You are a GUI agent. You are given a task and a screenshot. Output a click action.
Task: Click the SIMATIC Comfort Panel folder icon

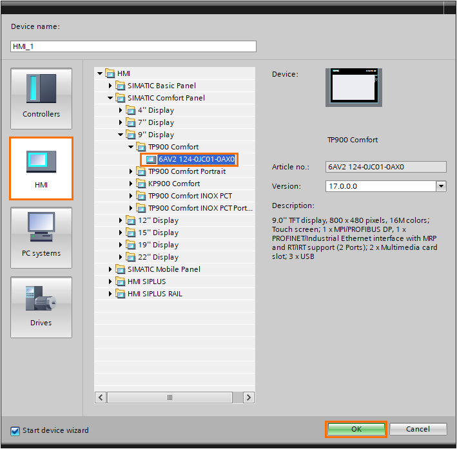pos(121,98)
